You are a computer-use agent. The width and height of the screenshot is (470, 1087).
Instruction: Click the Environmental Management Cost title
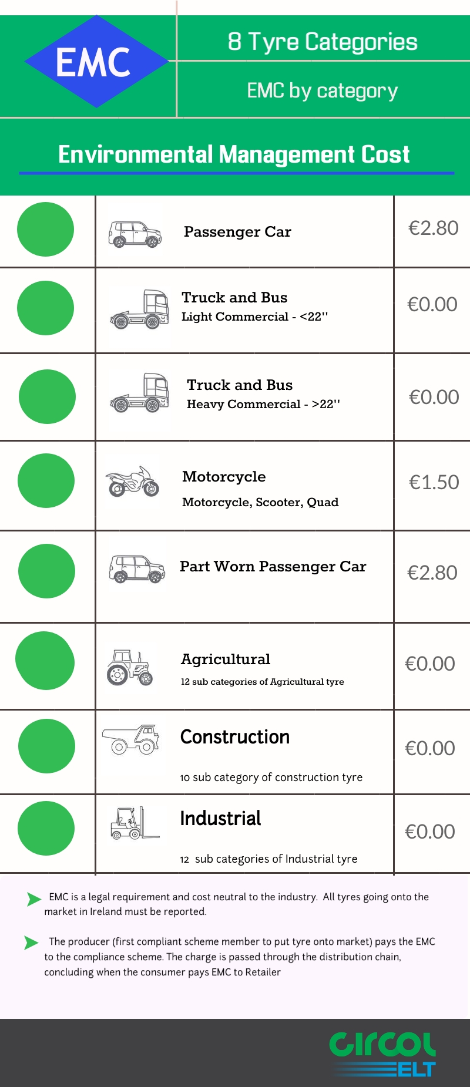[234, 154]
